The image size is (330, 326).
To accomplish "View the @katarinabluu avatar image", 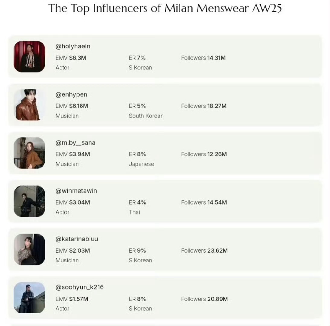I will tap(29, 249).
